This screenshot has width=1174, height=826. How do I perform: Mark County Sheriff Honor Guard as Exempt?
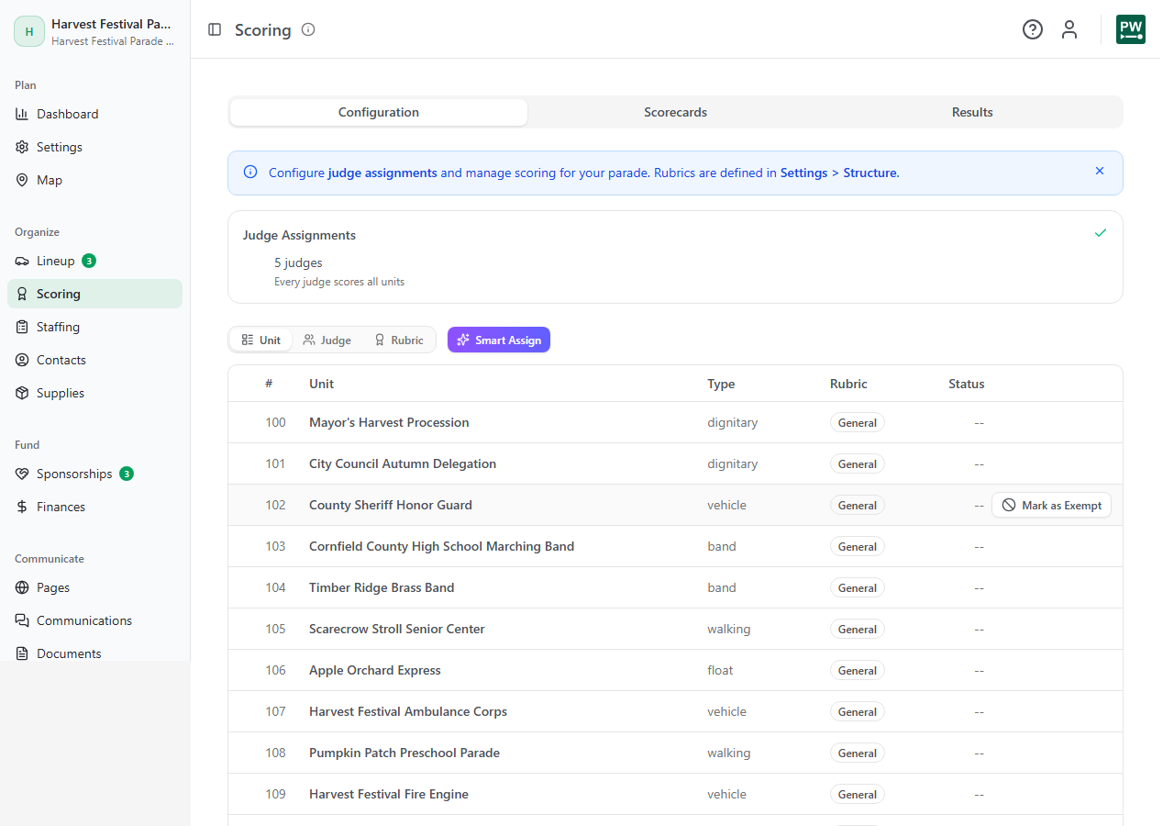pyautogui.click(x=1051, y=505)
